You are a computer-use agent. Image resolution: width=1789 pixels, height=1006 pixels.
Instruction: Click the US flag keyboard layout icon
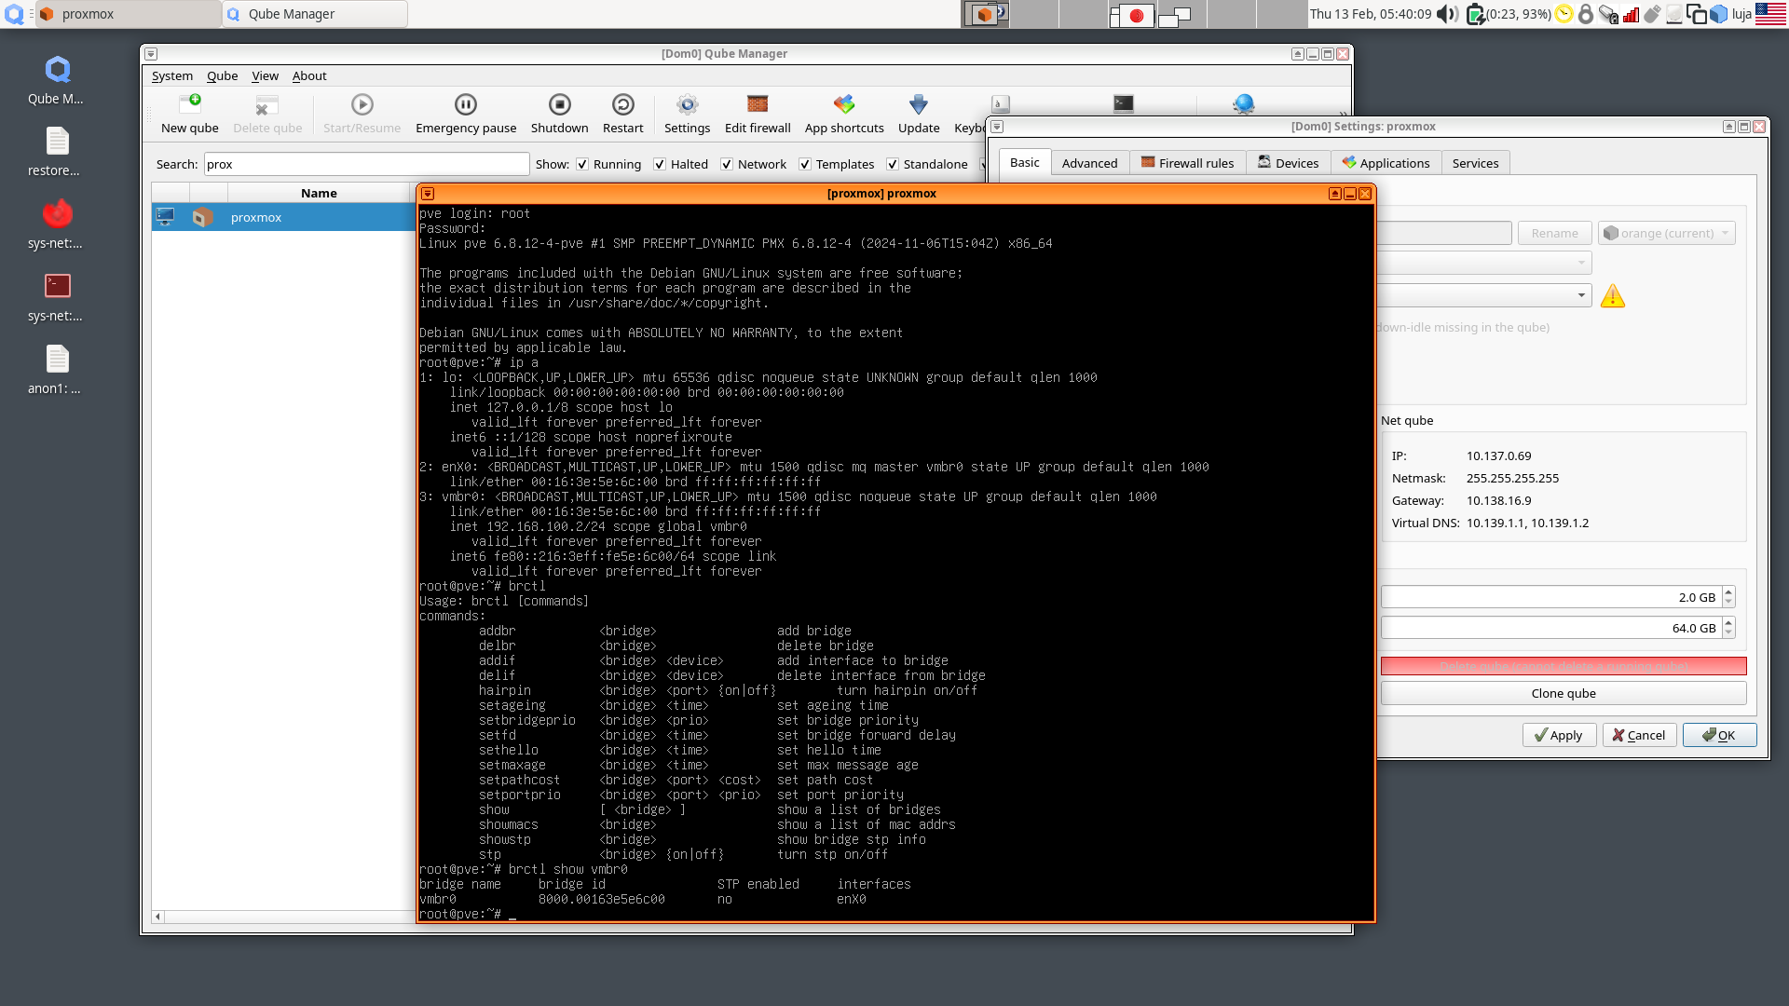pyautogui.click(x=1770, y=14)
